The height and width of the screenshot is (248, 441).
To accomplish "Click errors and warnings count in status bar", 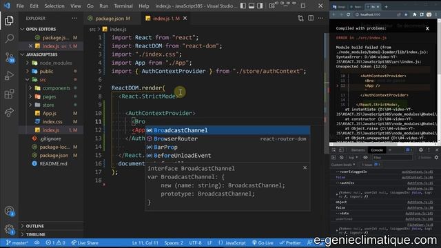I will coord(55,242).
